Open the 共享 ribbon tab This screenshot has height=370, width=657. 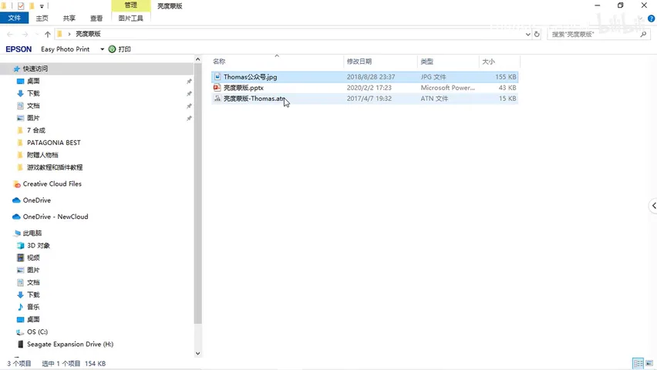point(69,18)
